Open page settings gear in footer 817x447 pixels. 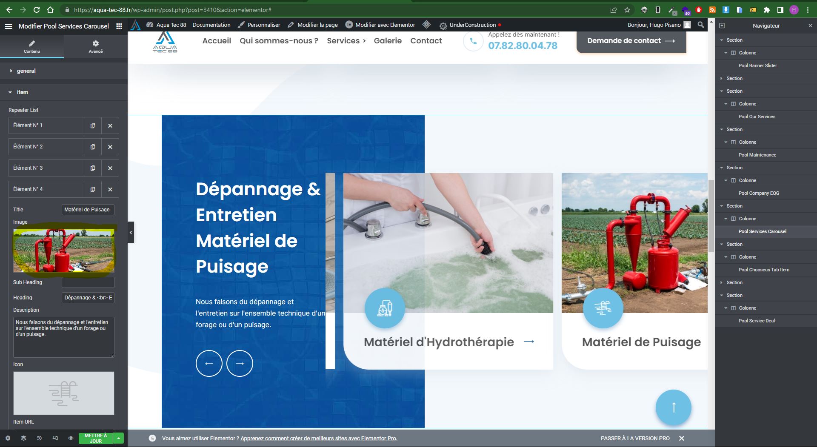tap(8, 438)
